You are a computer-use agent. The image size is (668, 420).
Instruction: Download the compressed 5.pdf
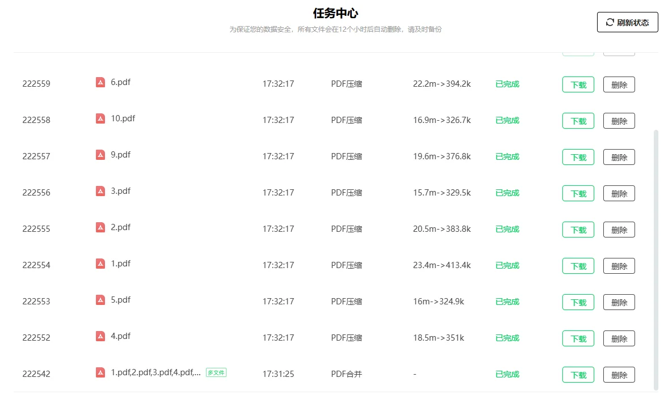(x=578, y=302)
